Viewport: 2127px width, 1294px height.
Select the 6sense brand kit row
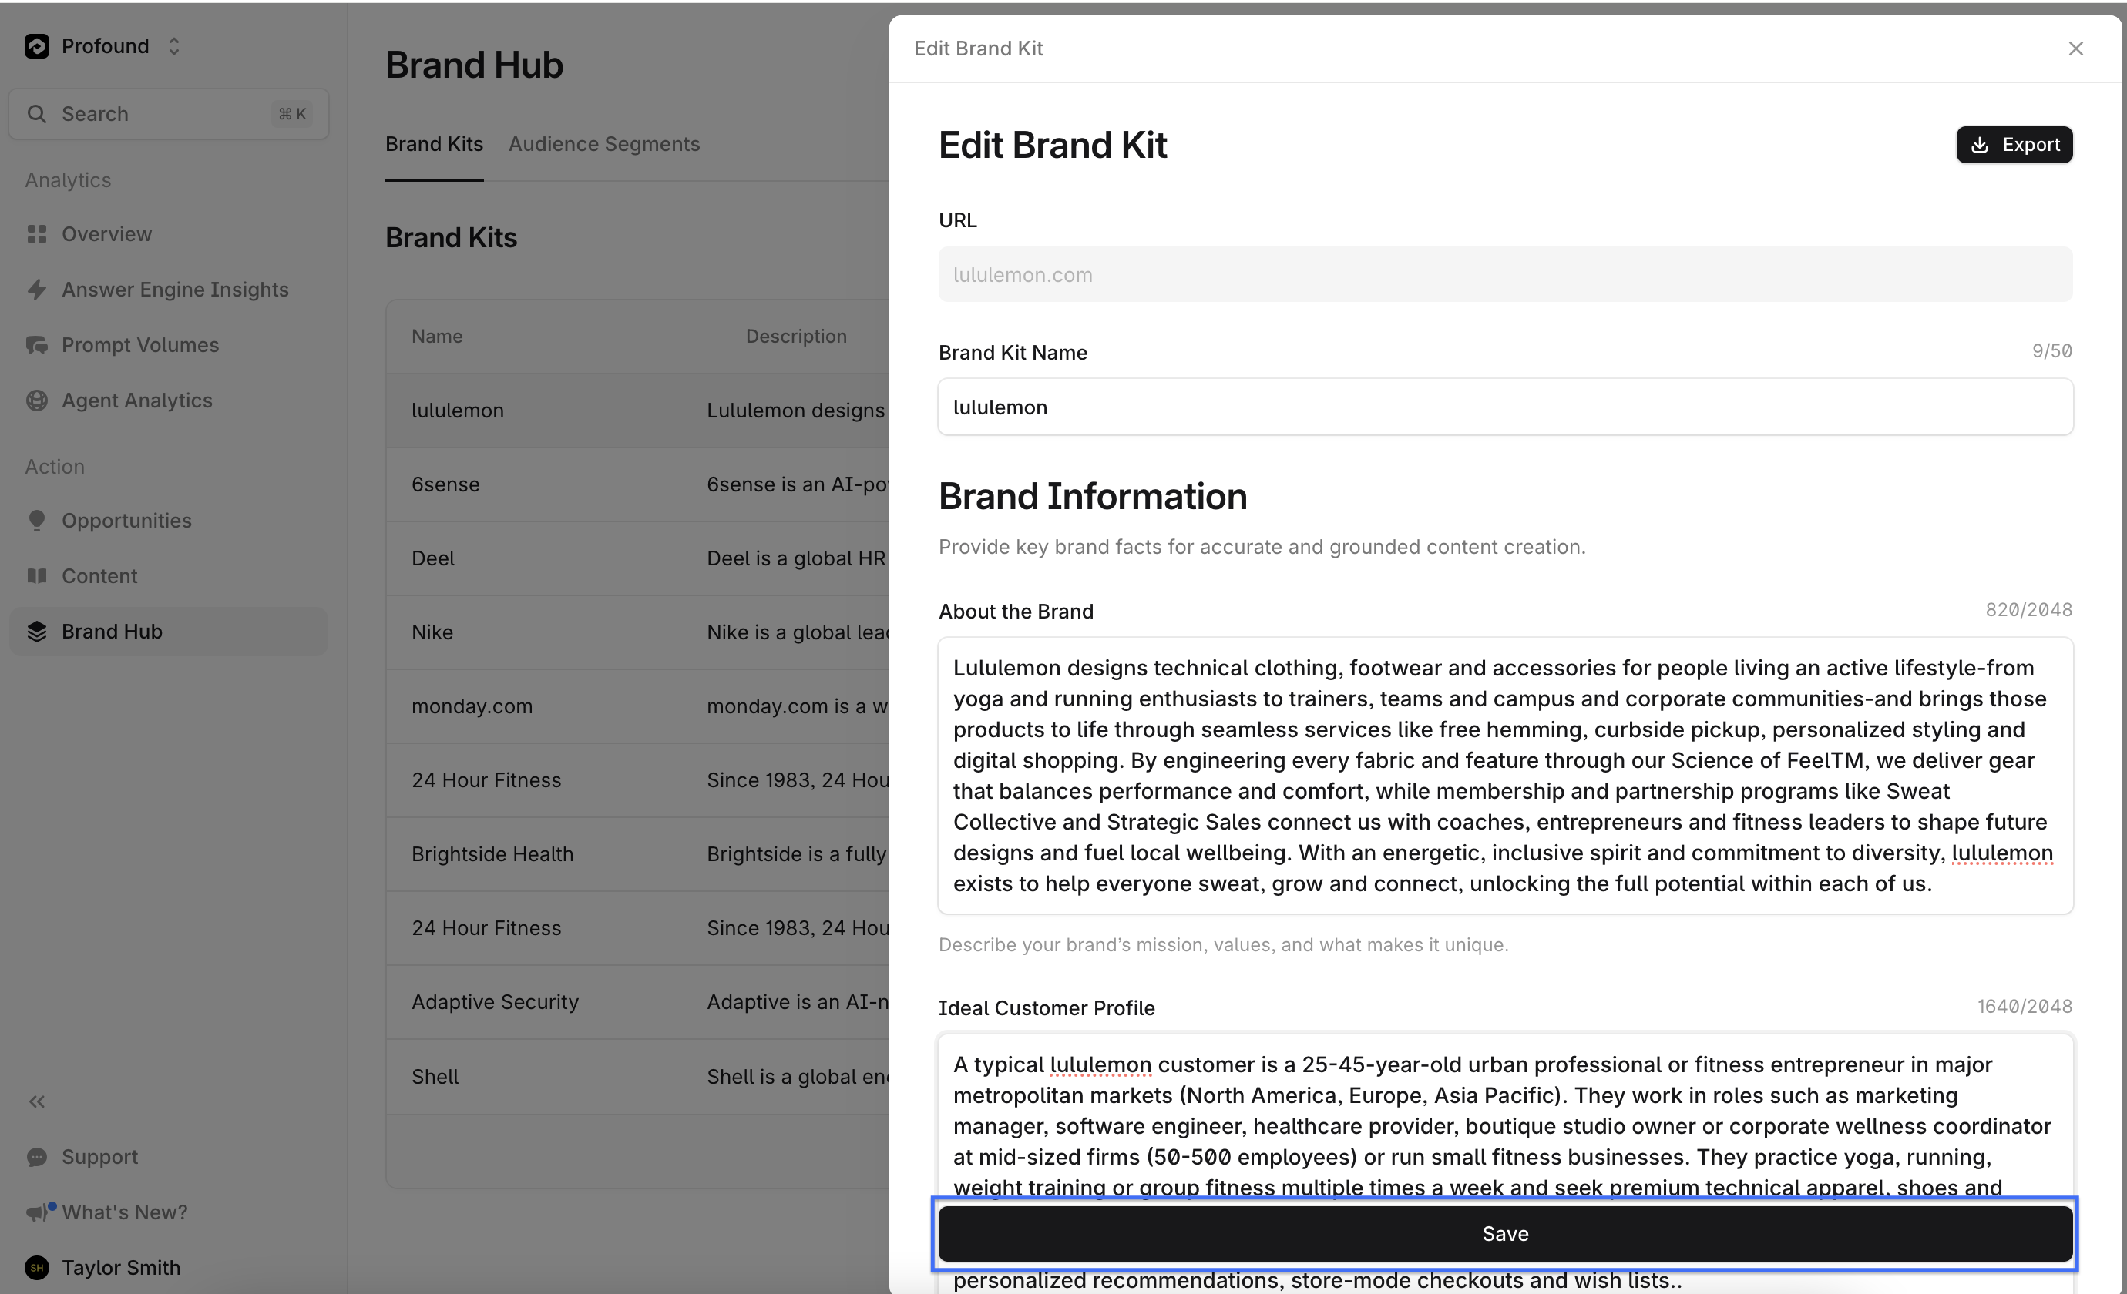pyautogui.click(x=638, y=484)
